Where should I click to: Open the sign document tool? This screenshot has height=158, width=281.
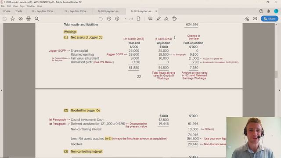pyautogui.click(x=166, y=18)
